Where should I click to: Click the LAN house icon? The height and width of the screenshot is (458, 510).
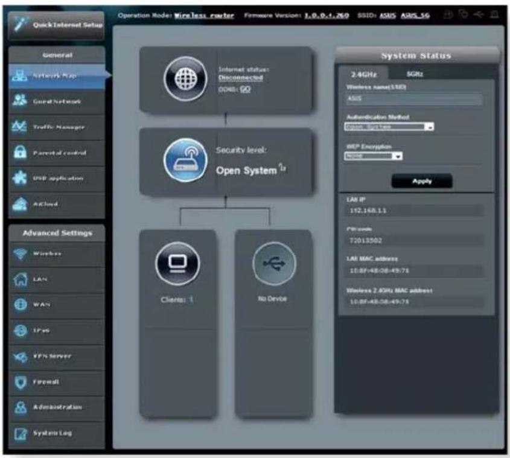pos(21,279)
